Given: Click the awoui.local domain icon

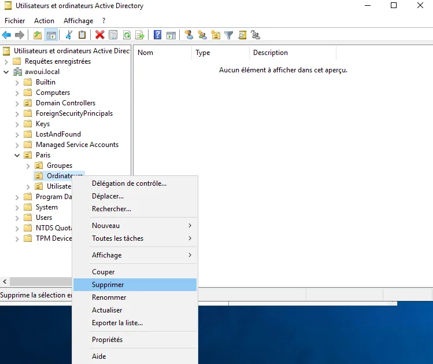Looking at the screenshot, I should tap(18, 72).
